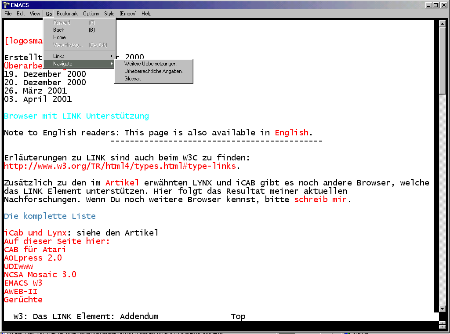Click the scroll down arrow of the main scrollbar

click(x=442, y=309)
